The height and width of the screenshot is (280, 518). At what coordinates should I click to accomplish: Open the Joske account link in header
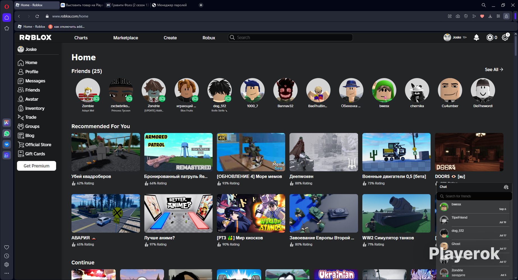tap(455, 37)
